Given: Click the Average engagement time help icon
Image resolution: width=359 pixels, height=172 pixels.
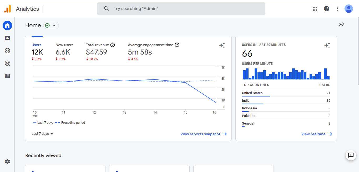Looking at the screenshot, I should point(177,45).
